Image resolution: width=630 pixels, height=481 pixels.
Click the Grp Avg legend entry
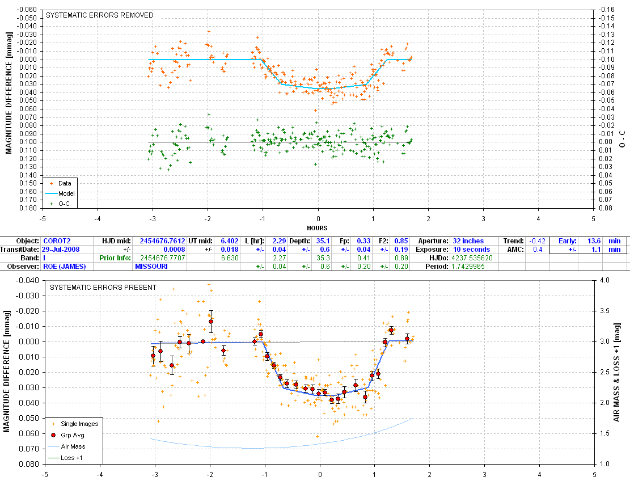tap(67, 435)
